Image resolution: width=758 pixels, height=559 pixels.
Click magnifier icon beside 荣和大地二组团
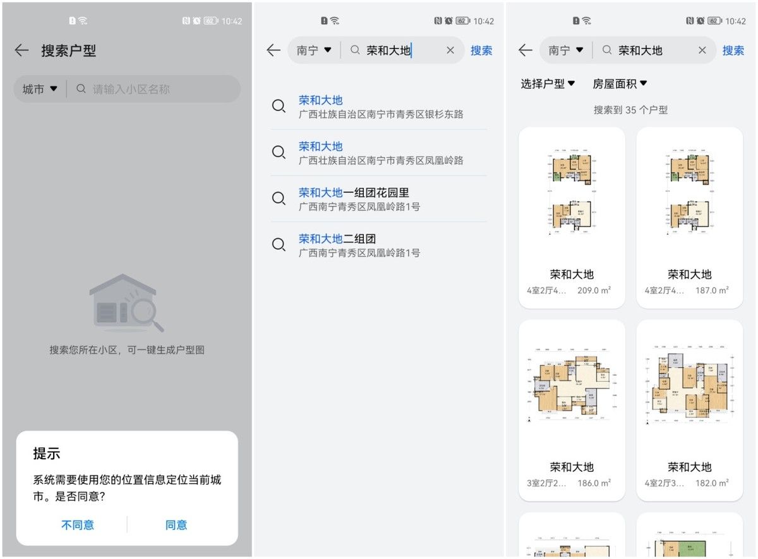[x=279, y=244]
